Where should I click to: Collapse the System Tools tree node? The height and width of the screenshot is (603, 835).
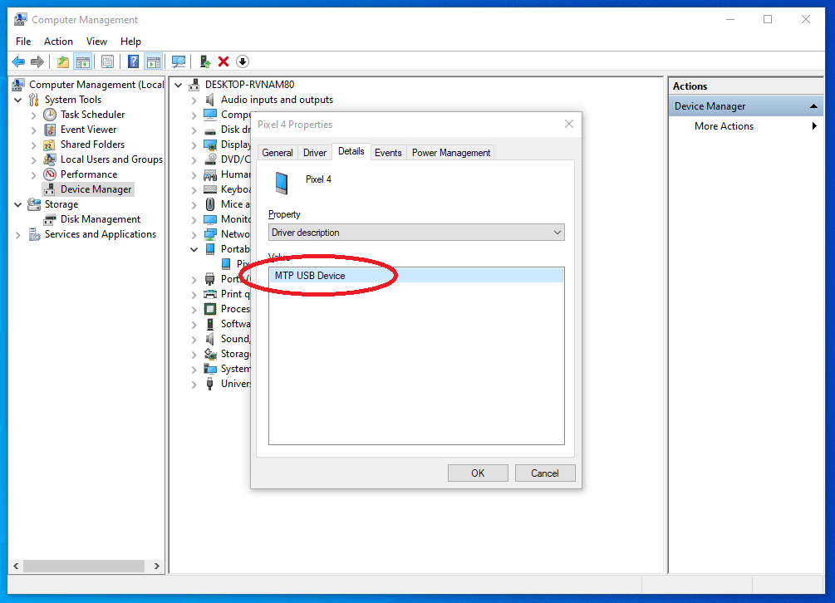[18, 100]
